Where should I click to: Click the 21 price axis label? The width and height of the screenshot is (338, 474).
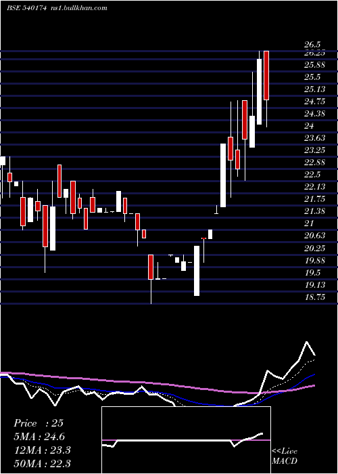[310, 223]
